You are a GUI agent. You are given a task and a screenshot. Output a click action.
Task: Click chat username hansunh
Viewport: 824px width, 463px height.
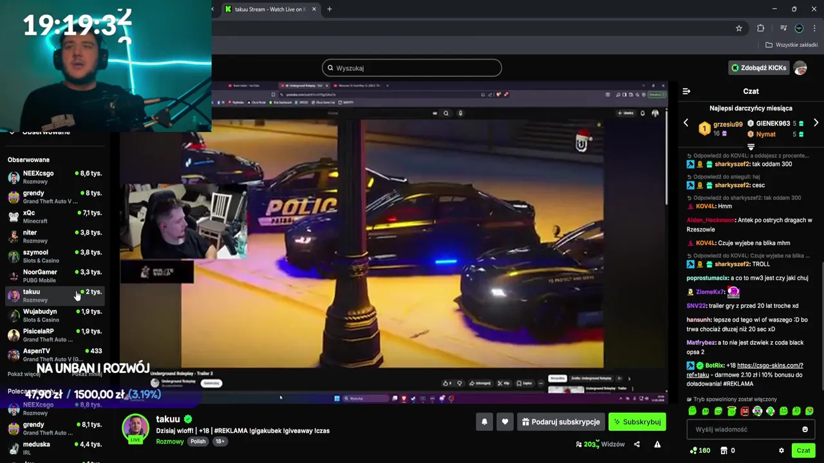coord(698,320)
